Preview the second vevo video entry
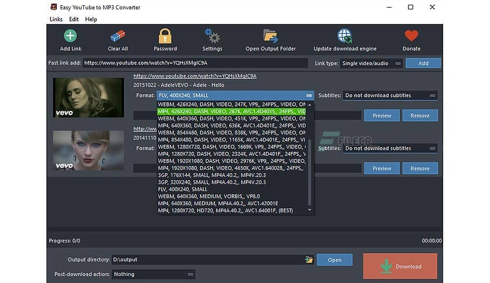This screenshot has height=283, width=490. tap(382, 168)
